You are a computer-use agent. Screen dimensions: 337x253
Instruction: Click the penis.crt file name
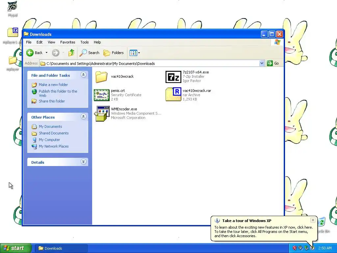[x=118, y=91]
